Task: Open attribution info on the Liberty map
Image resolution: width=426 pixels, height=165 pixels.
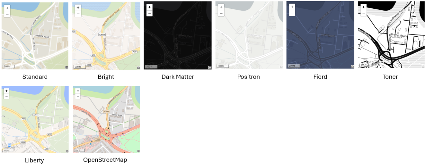Action: click(x=67, y=151)
